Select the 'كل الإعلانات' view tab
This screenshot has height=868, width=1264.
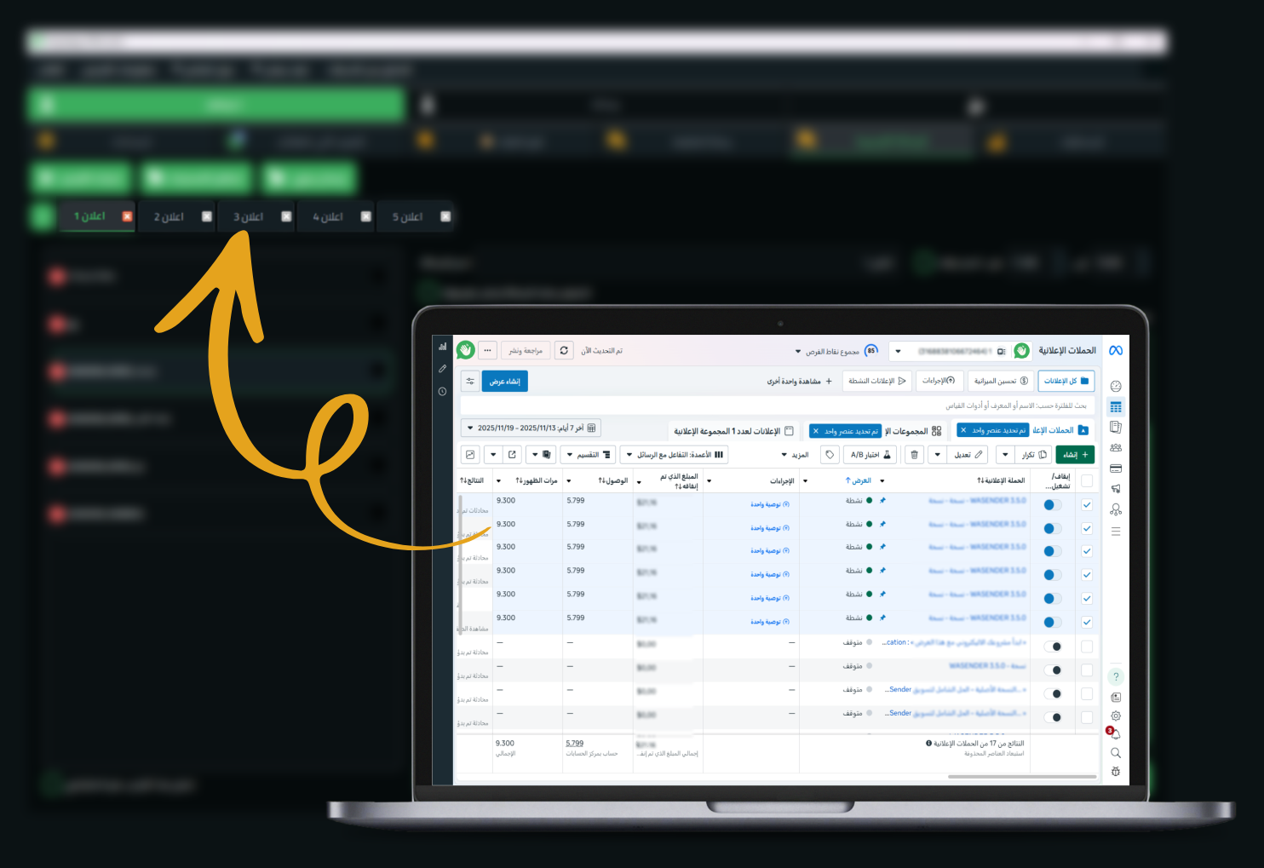point(1066,381)
